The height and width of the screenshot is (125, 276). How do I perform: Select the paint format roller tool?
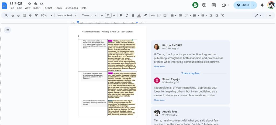[36, 16]
